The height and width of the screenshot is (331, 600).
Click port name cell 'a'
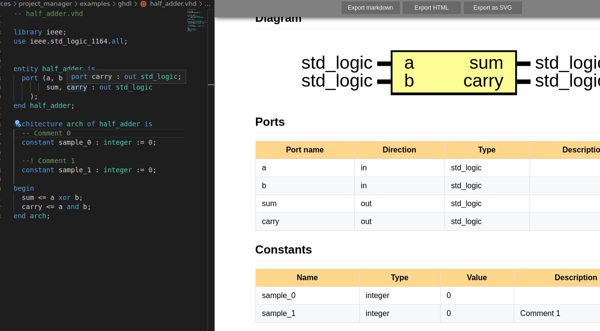(x=305, y=168)
